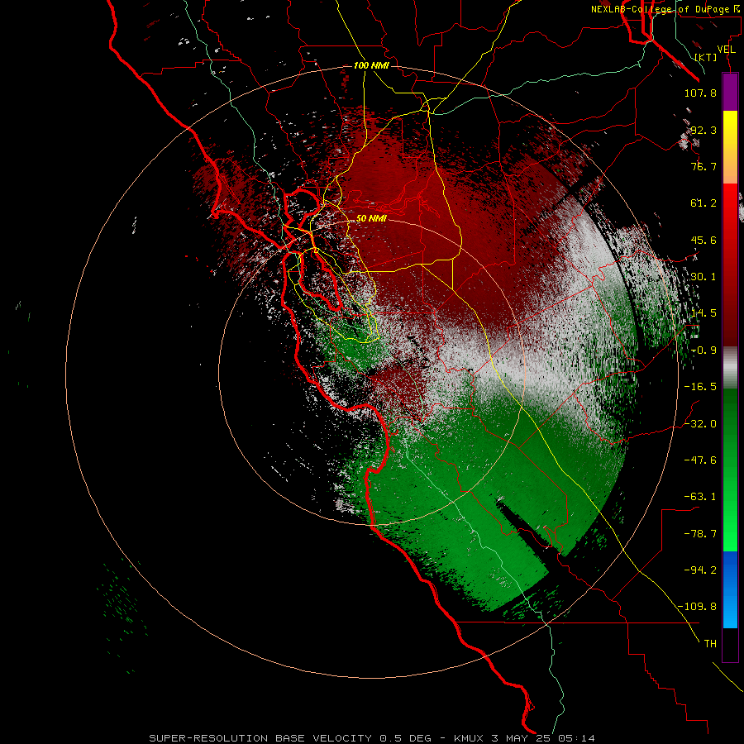The width and height of the screenshot is (744, 744).
Task: Click the 45.6 velocity scale value
Action: coord(703,240)
